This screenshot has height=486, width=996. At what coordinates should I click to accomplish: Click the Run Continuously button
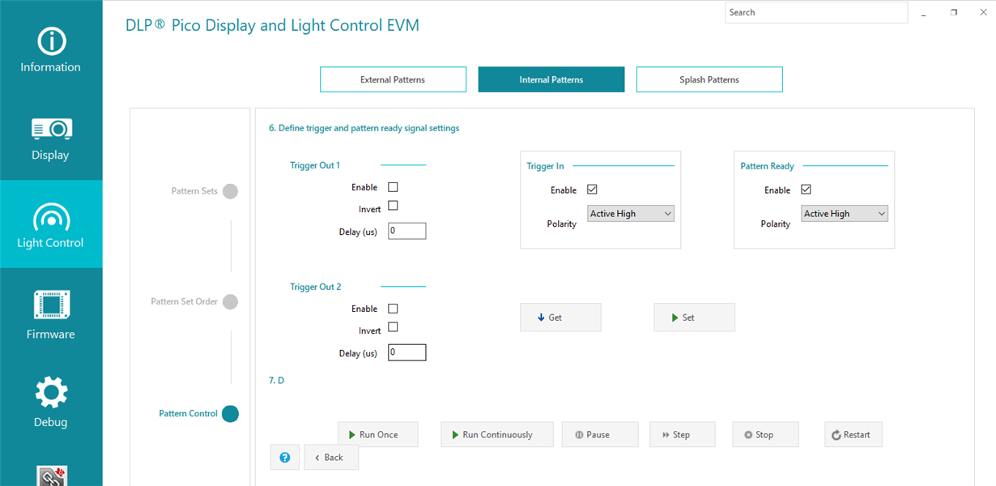click(497, 434)
